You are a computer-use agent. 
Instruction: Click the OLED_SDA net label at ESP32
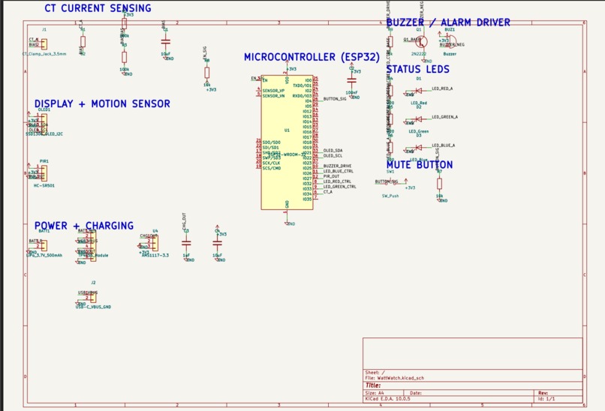pos(333,151)
